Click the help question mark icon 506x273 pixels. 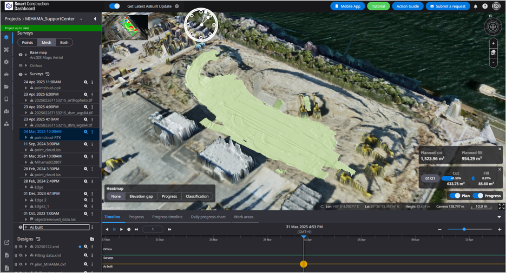[485, 6]
